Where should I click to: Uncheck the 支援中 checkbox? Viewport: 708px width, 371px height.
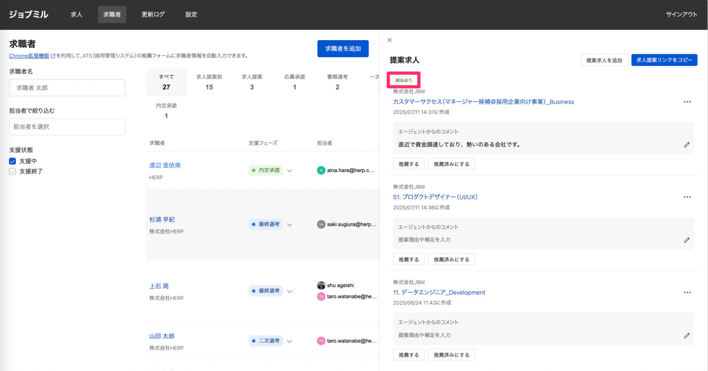point(13,161)
